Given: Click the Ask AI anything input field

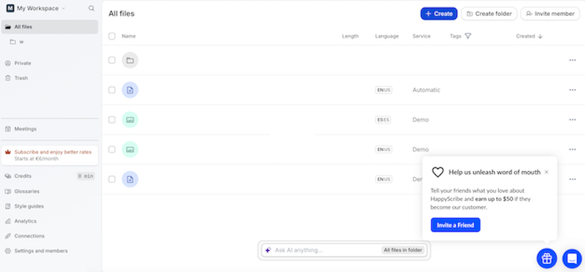Looking at the screenshot, I should pyautogui.click(x=326, y=250).
